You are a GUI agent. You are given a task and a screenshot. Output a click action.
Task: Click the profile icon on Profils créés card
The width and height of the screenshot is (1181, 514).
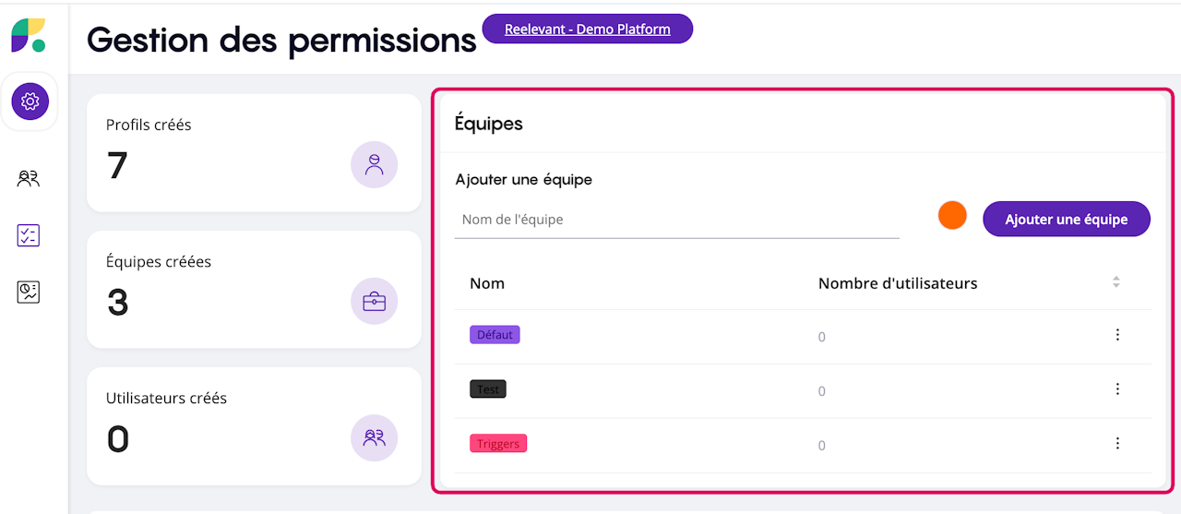point(374,165)
